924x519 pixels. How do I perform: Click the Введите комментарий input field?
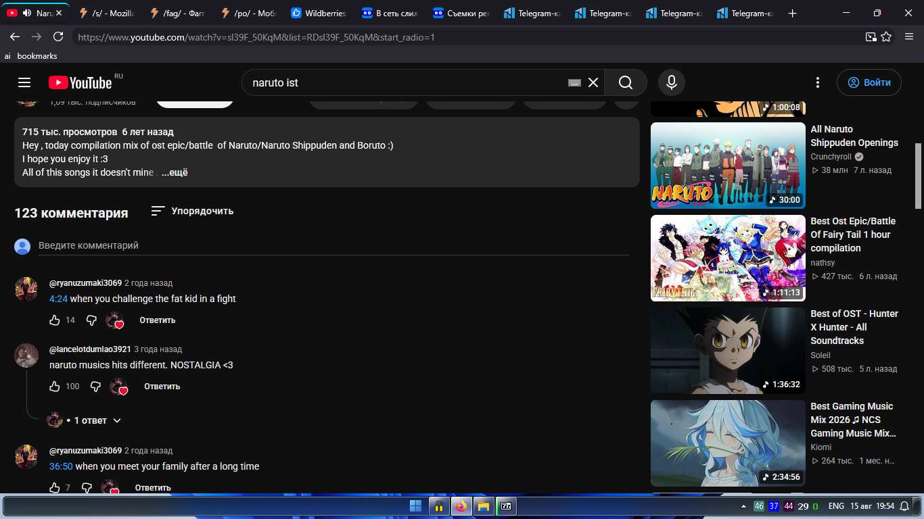pyautogui.click(x=333, y=246)
